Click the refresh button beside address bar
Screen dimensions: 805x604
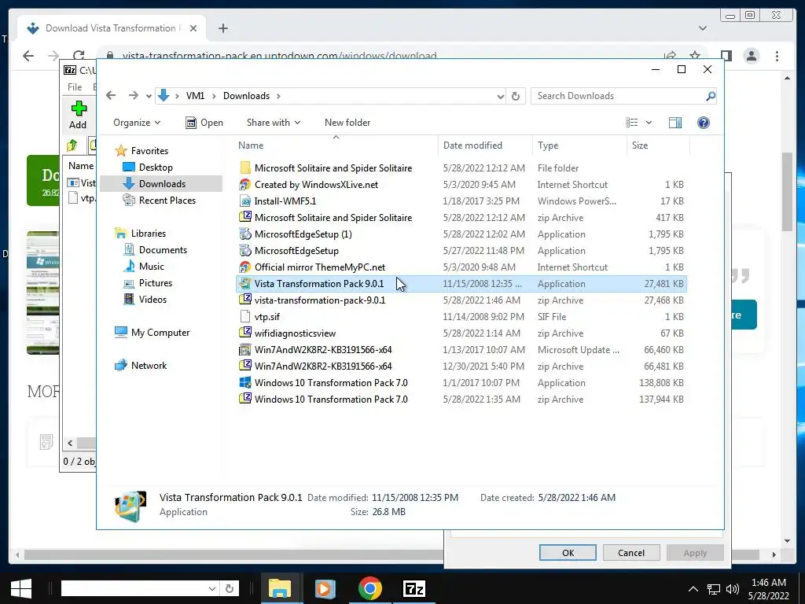click(516, 96)
